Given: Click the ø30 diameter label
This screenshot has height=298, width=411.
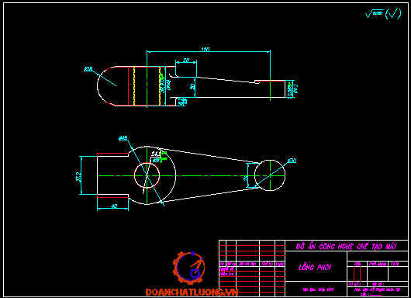Looking at the screenshot, I should click(x=292, y=161).
